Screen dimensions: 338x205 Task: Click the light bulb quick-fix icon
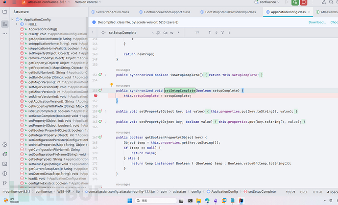click(x=112, y=85)
